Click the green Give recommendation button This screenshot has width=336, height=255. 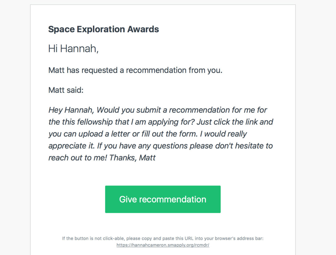(x=163, y=199)
